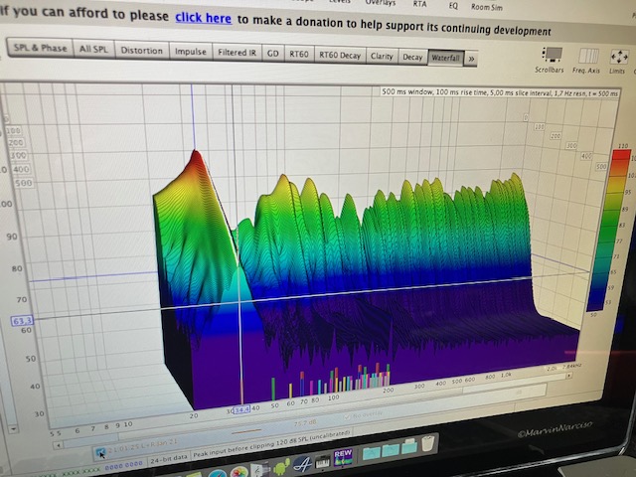The image size is (636, 477).
Task: Switch to the Filtered IR tab
Action: pyautogui.click(x=238, y=52)
